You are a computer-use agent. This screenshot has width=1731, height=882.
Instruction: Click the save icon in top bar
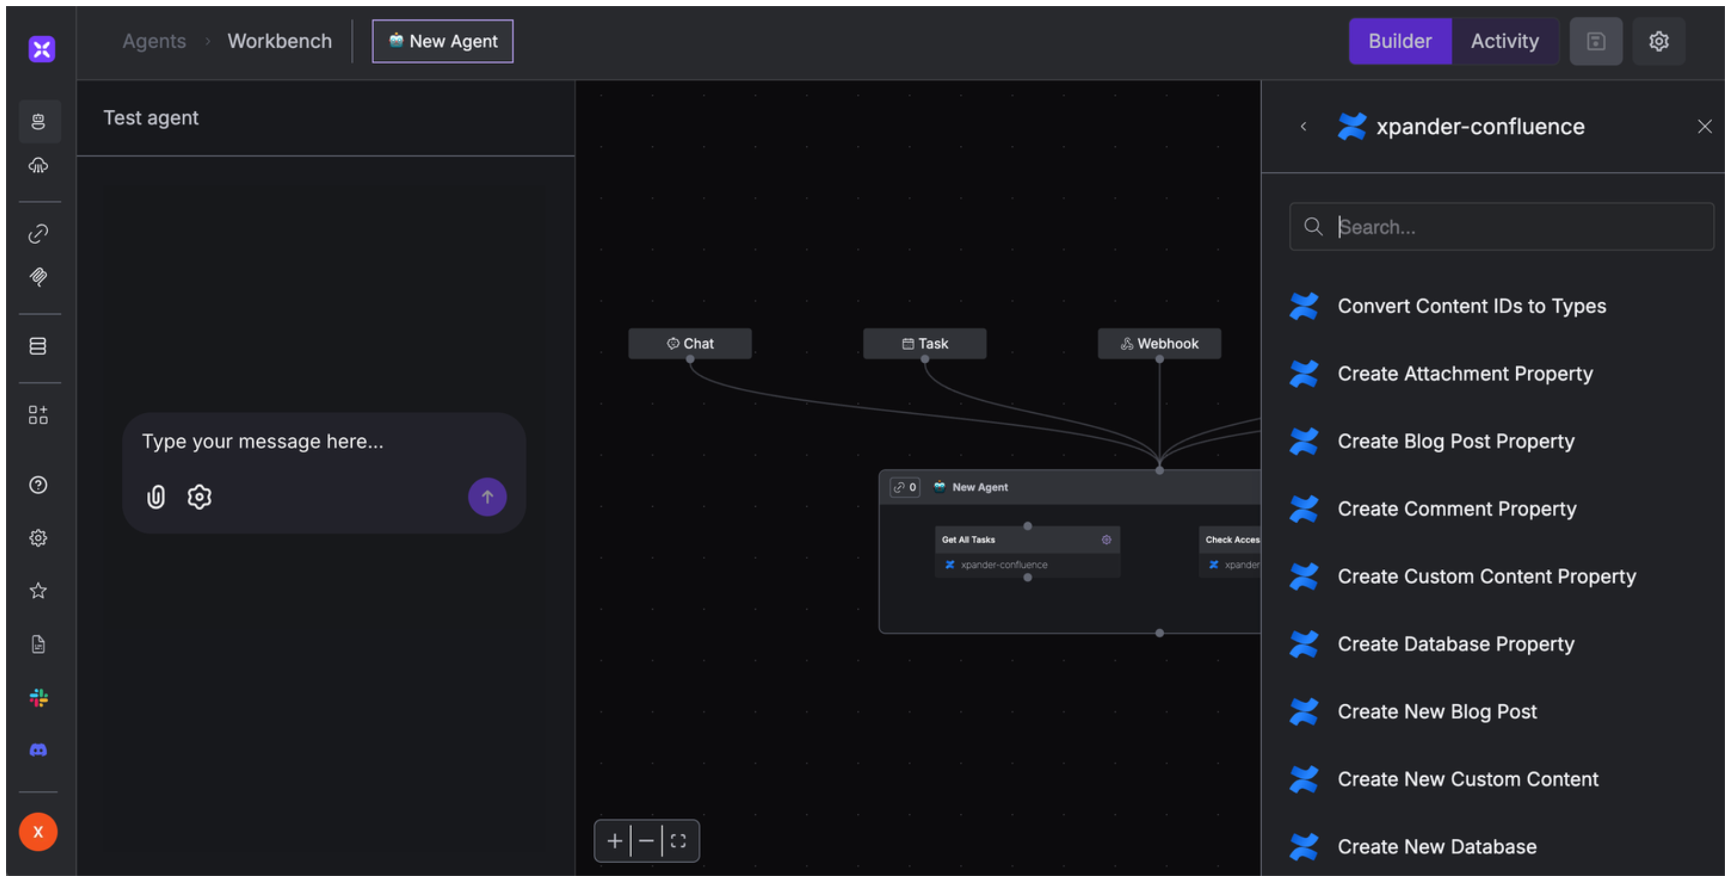(1595, 41)
